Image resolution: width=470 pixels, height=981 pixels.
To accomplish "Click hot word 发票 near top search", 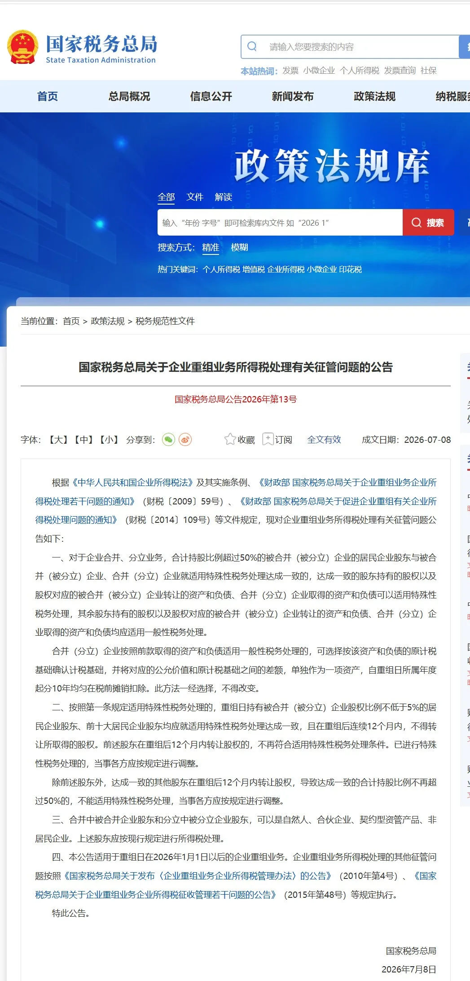I will tap(290, 71).
